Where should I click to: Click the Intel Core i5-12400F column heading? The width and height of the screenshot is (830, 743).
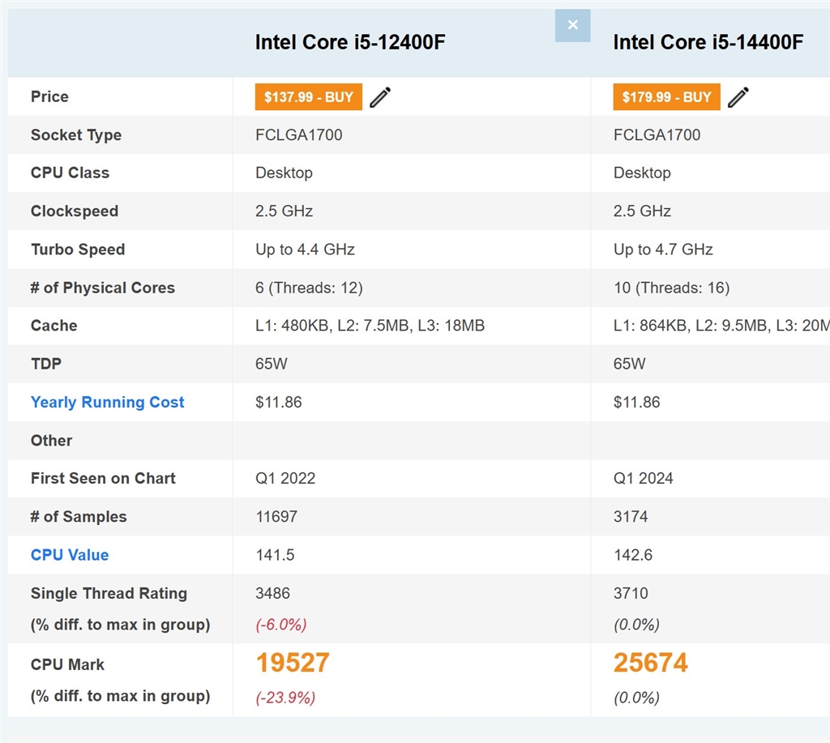coord(350,42)
